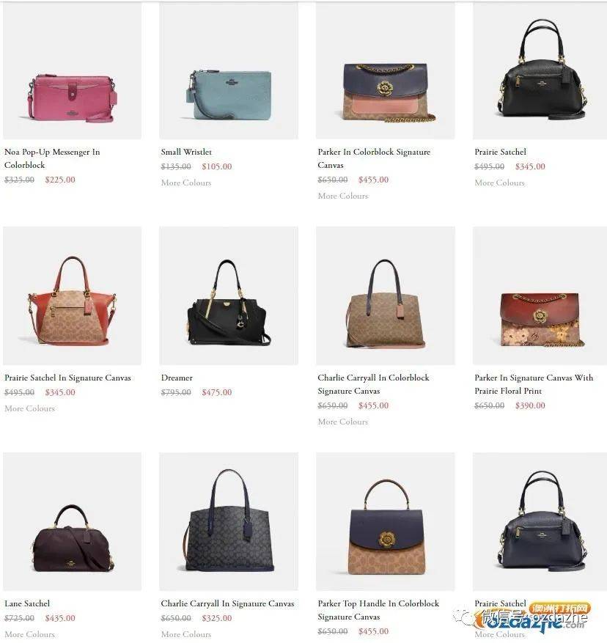The height and width of the screenshot is (643, 607).
Task: Select the black Prairie Satchel product image
Action: (x=540, y=70)
